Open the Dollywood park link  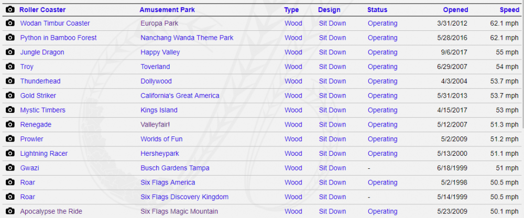[x=156, y=81]
